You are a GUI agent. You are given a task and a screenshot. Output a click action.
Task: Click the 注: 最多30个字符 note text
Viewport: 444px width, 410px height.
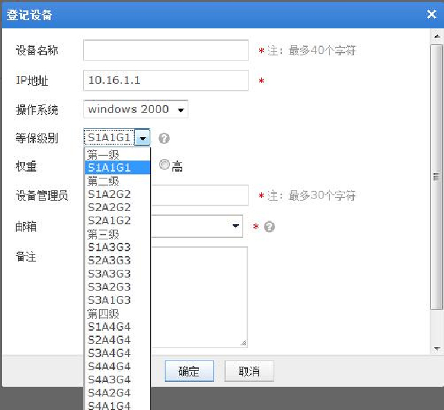312,196
